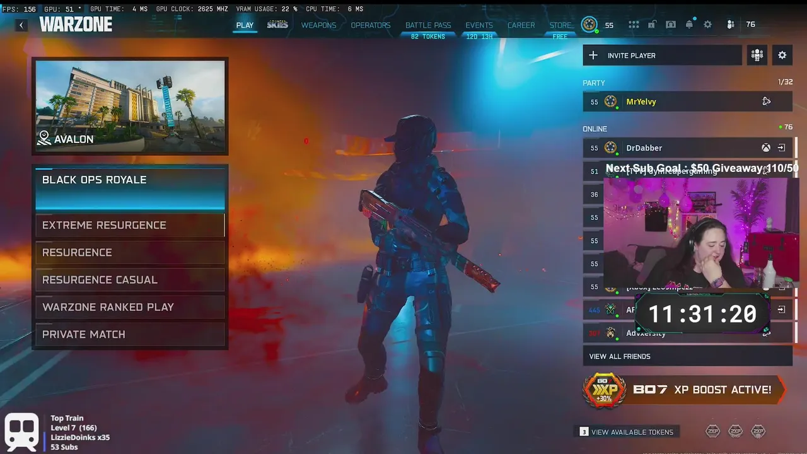Click the party group code icon

pos(757,55)
